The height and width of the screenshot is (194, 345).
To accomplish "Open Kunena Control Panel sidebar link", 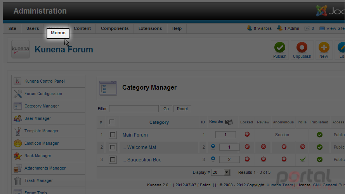I will pos(45,81).
